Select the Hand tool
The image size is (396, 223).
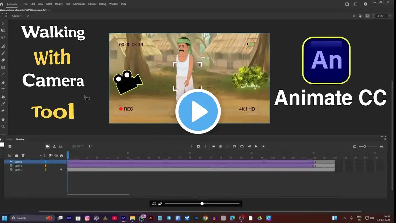coord(3,119)
